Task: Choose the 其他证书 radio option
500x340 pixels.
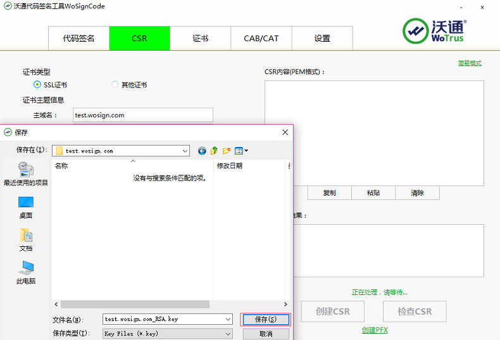Action: tap(115, 85)
